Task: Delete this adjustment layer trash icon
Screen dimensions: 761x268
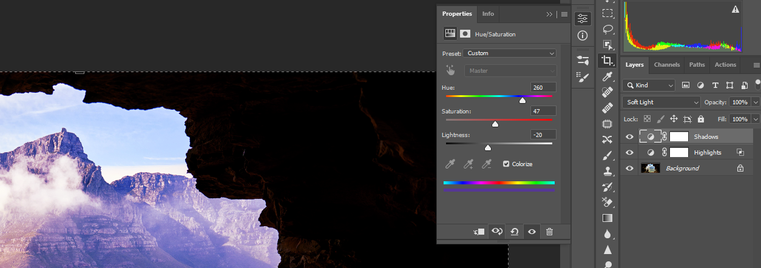Action: pyautogui.click(x=549, y=232)
